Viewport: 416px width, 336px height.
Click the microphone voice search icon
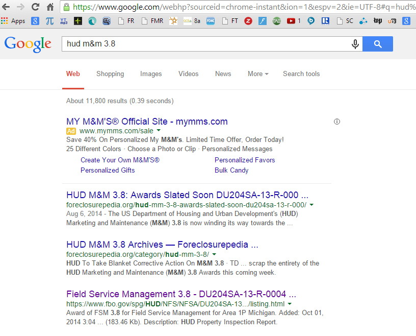[x=355, y=44]
